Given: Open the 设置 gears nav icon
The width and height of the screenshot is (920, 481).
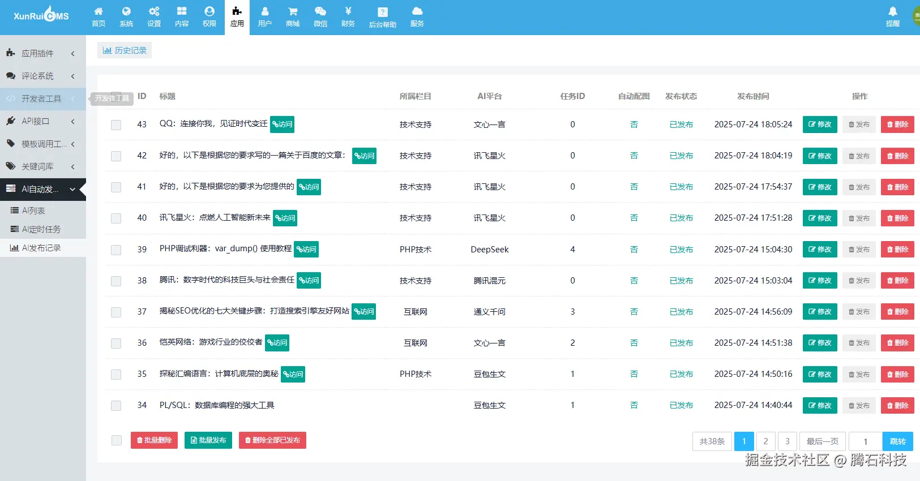Looking at the screenshot, I should [x=154, y=17].
